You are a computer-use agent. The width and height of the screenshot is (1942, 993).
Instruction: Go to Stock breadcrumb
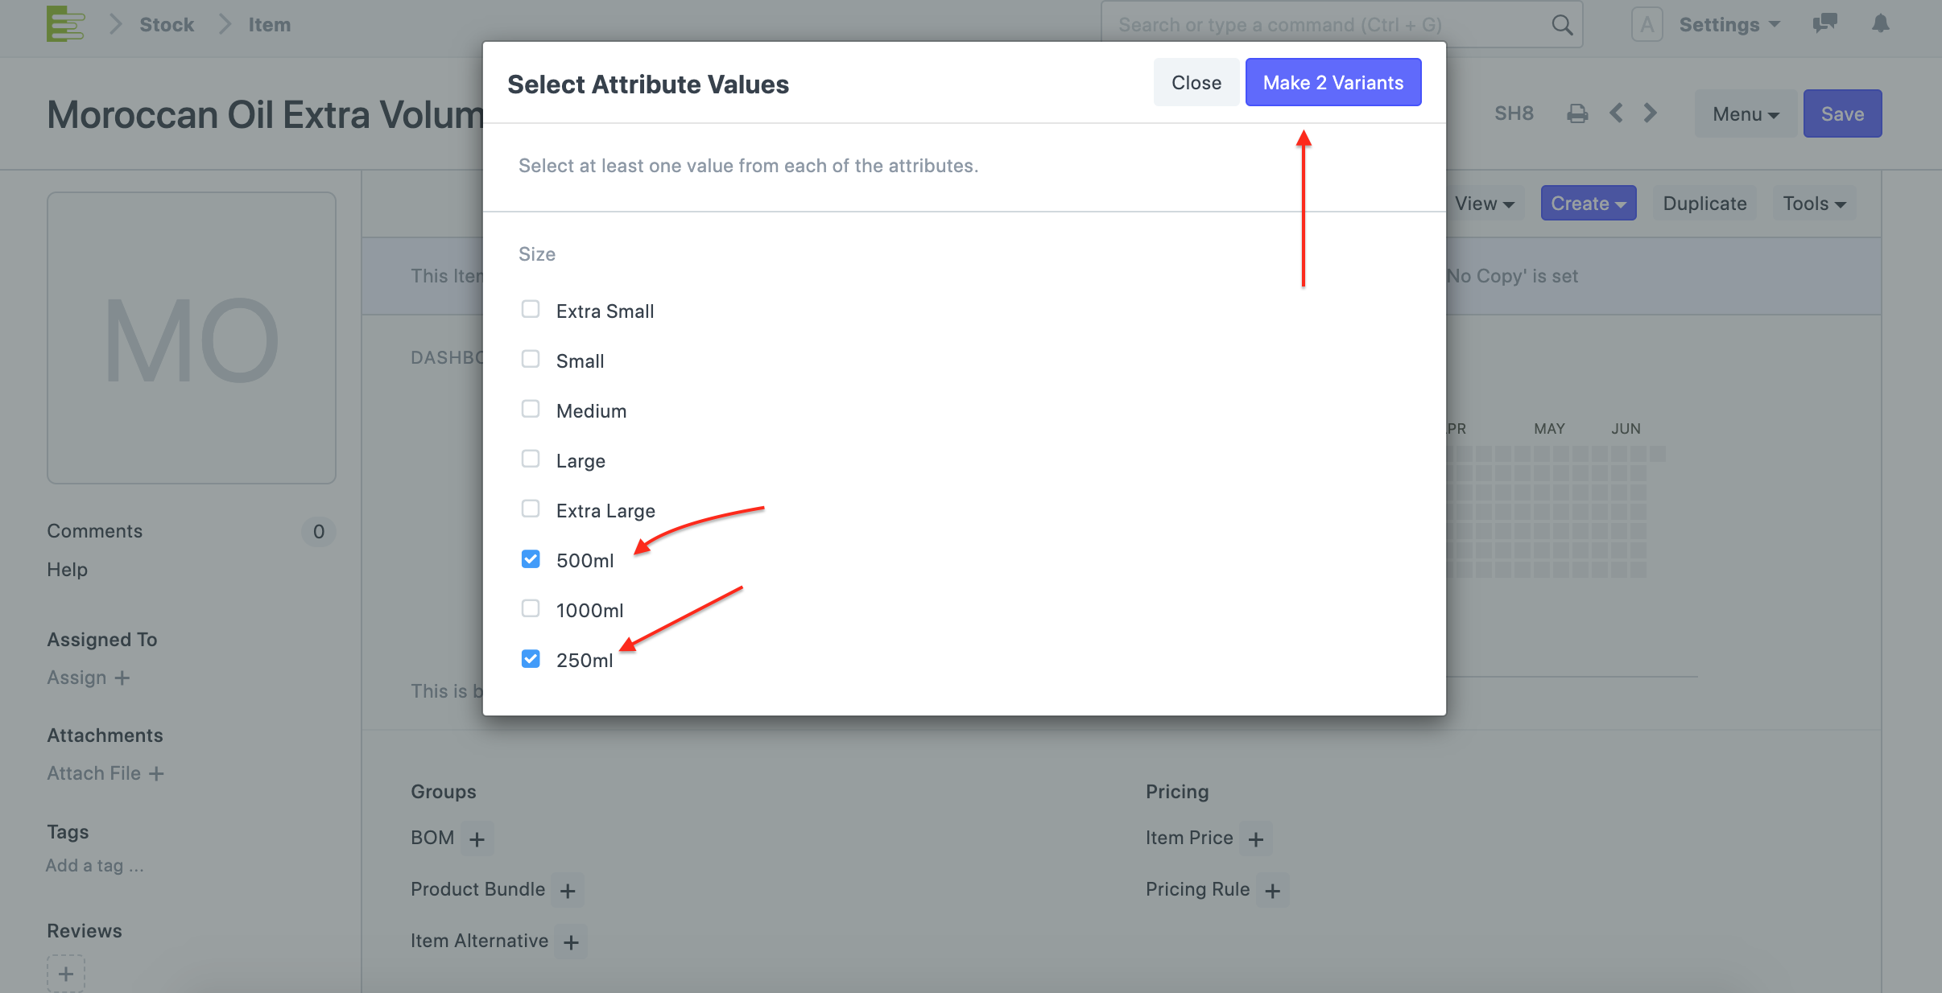coord(167,25)
